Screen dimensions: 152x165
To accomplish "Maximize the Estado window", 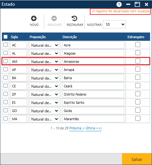I will 137,4.
